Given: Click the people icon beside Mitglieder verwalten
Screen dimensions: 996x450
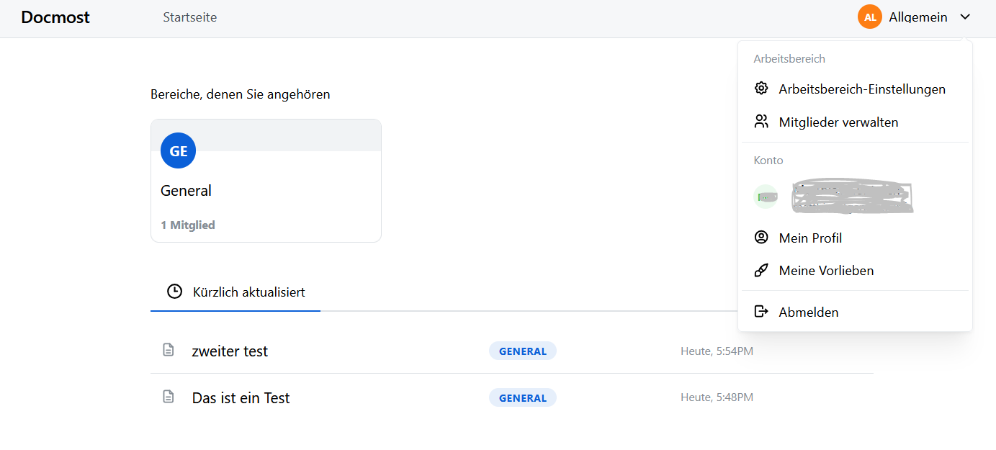Looking at the screenshot, I should (761, 122).
